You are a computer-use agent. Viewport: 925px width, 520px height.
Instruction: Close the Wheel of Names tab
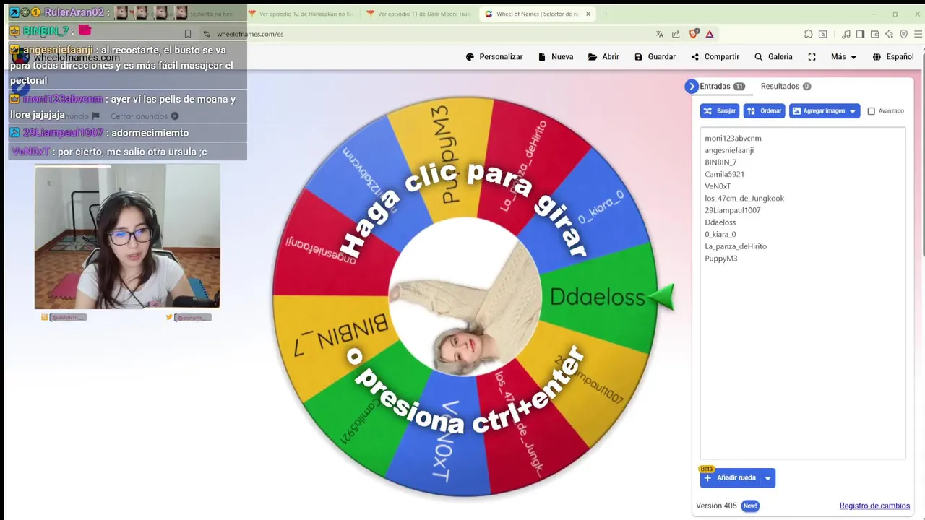click(588, 14)
